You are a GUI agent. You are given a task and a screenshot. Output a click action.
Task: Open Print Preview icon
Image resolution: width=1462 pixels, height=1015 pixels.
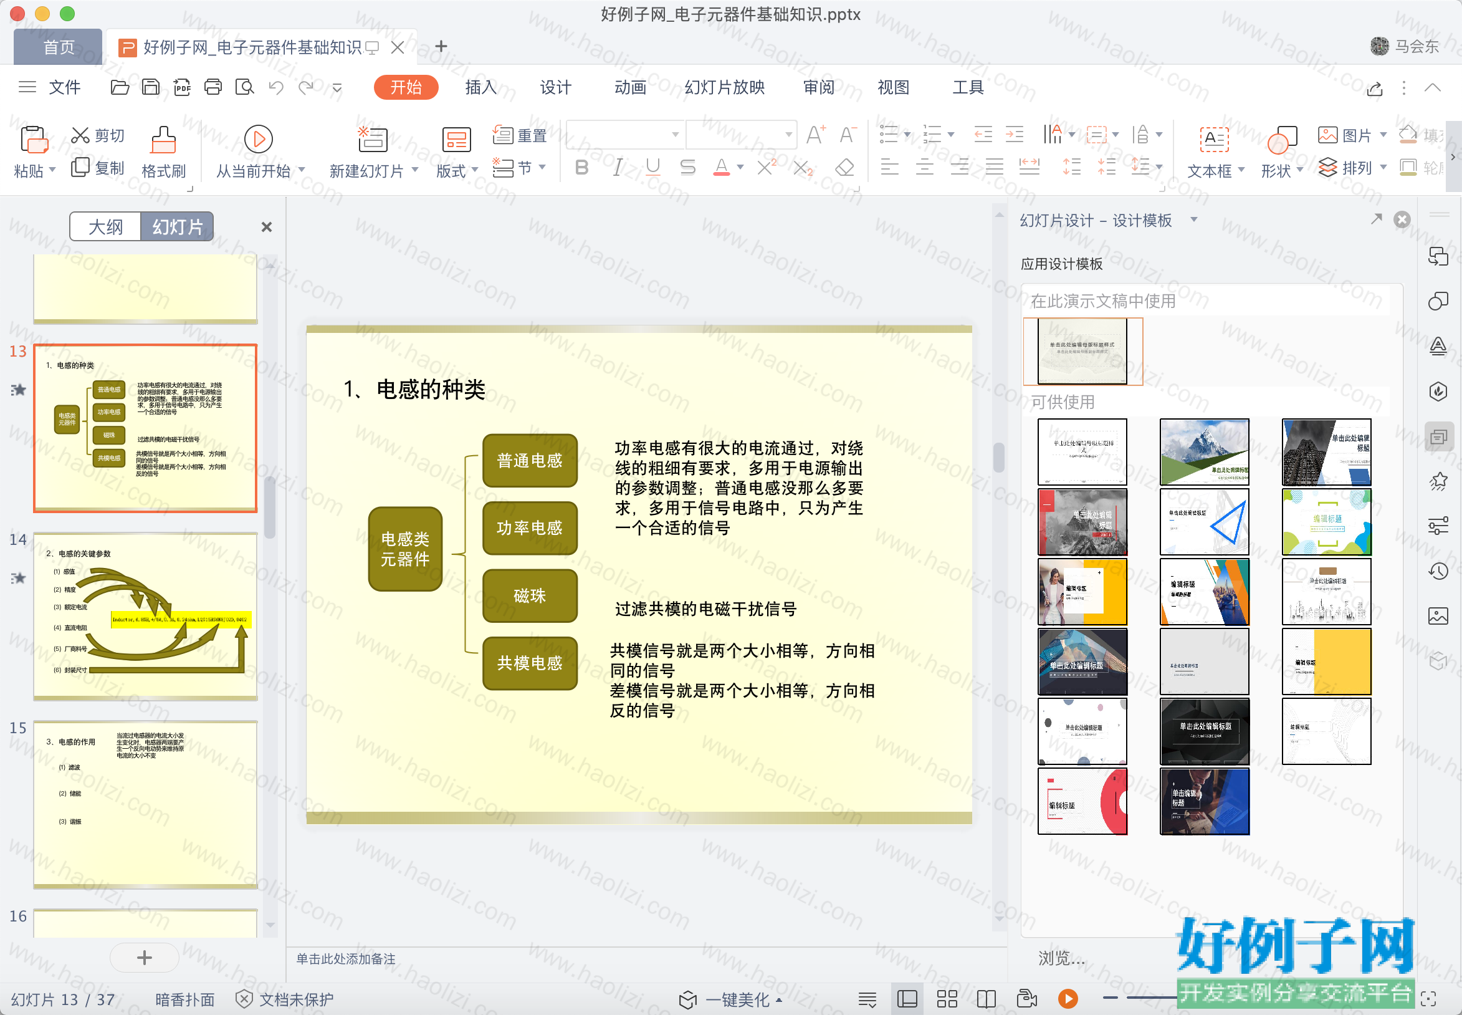(244, 87)
